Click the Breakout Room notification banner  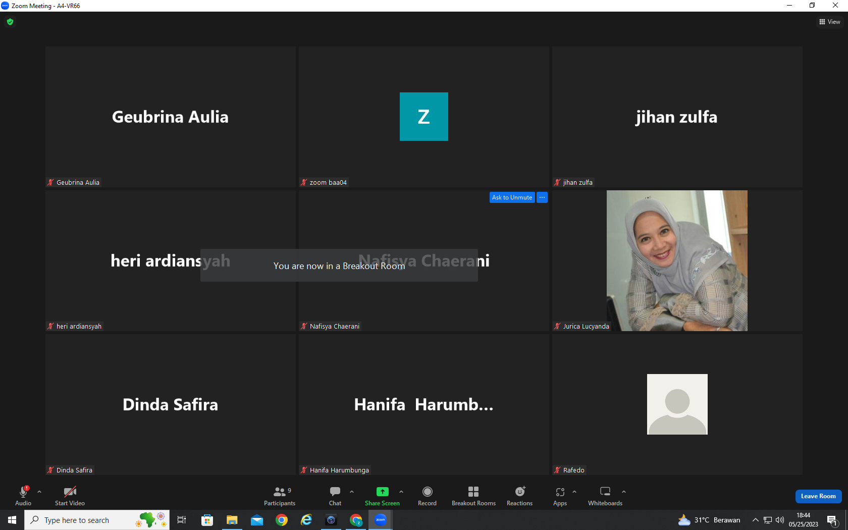339,266
